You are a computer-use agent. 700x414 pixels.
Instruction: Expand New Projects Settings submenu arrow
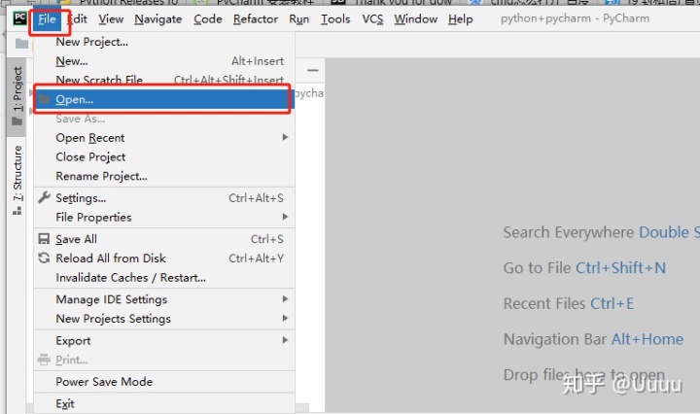point(285,318)
